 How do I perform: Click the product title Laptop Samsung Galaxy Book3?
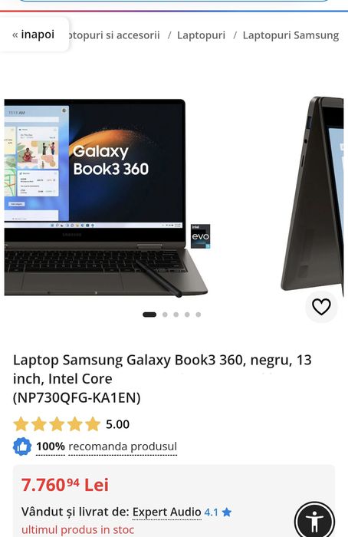pyautogui.click(x=163, y=379)
